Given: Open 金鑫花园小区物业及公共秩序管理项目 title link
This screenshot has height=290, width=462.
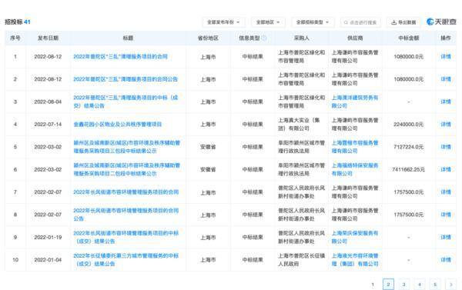Looking at the screenshot, I should [118, 125].
